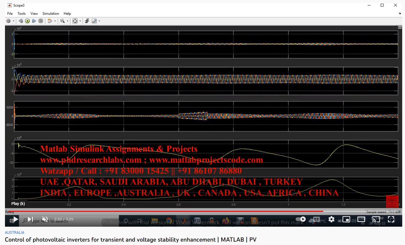The image size is (405, 245).
Task: Open the scope Configuration Properties gear
Action: click(8, 21)
